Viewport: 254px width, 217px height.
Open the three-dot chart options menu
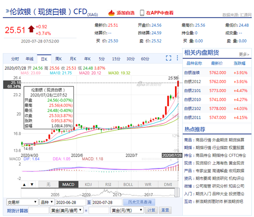pyautogui.click(x=177, y=58)
